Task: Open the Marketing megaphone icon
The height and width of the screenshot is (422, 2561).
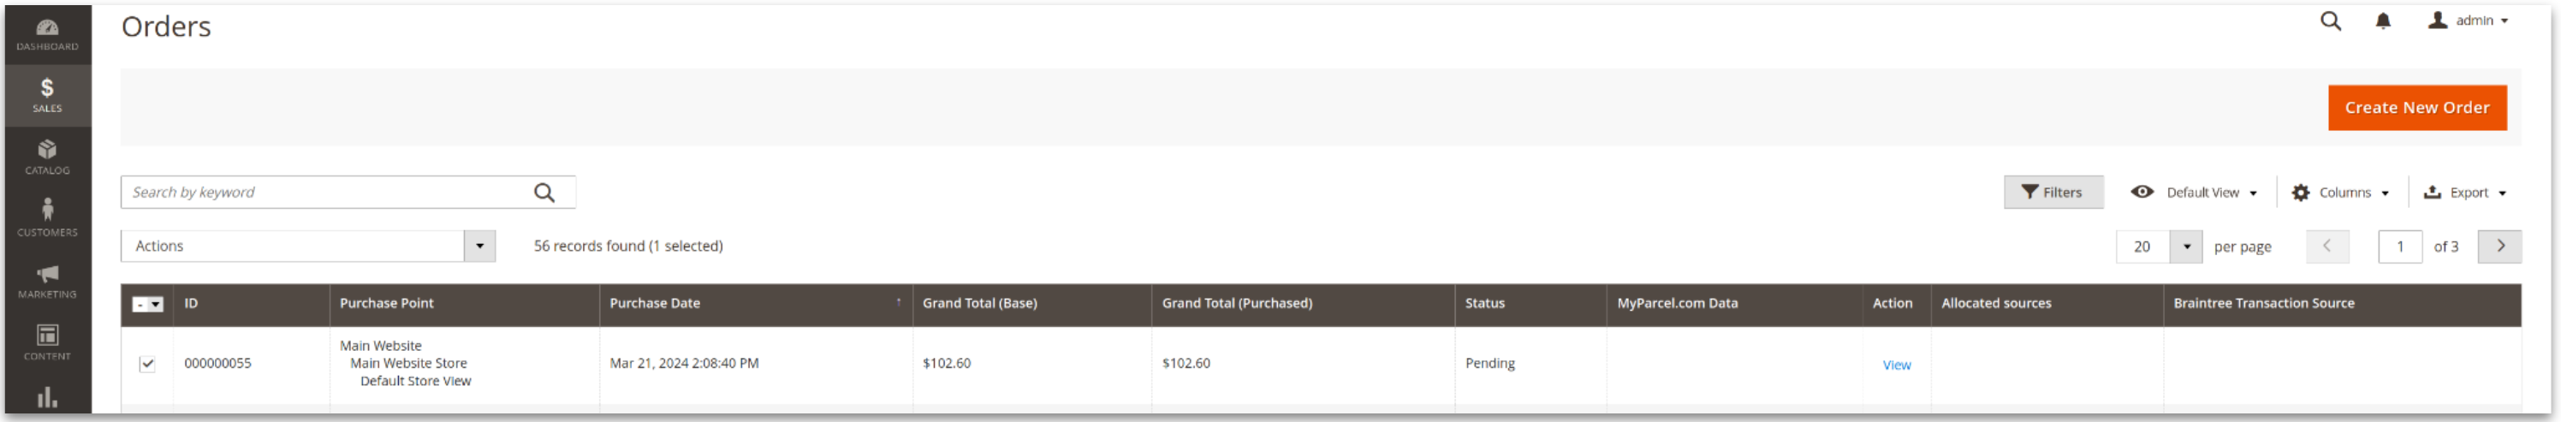Action: (47, 281)
